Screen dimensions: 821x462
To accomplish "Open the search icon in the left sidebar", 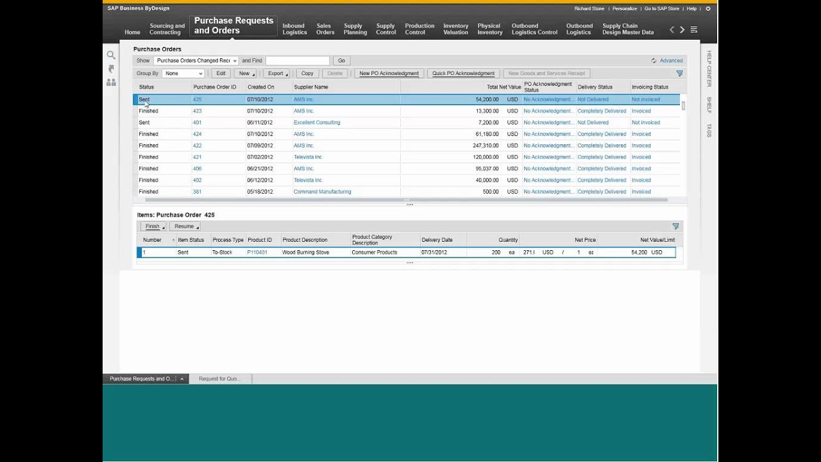I will (111, 55).
